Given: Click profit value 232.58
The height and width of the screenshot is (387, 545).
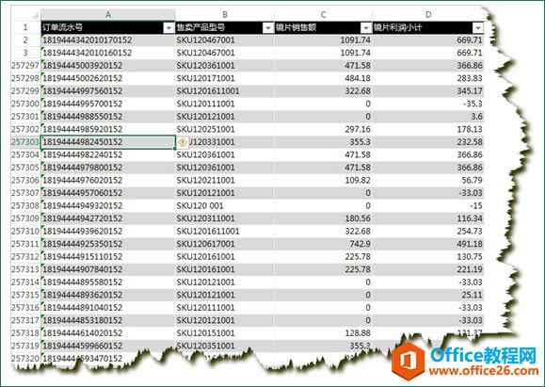Looking at the screenshot, I should point(428,142).
